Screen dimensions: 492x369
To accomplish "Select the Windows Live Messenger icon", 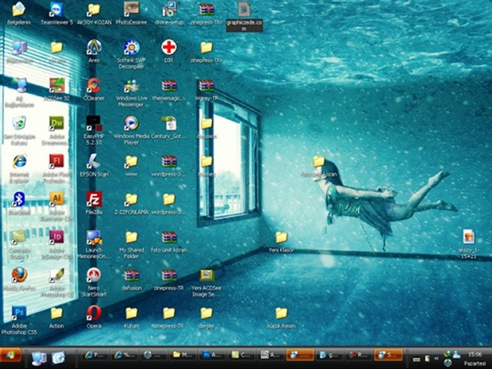I will pyautogui.click(x=131, y=86).
